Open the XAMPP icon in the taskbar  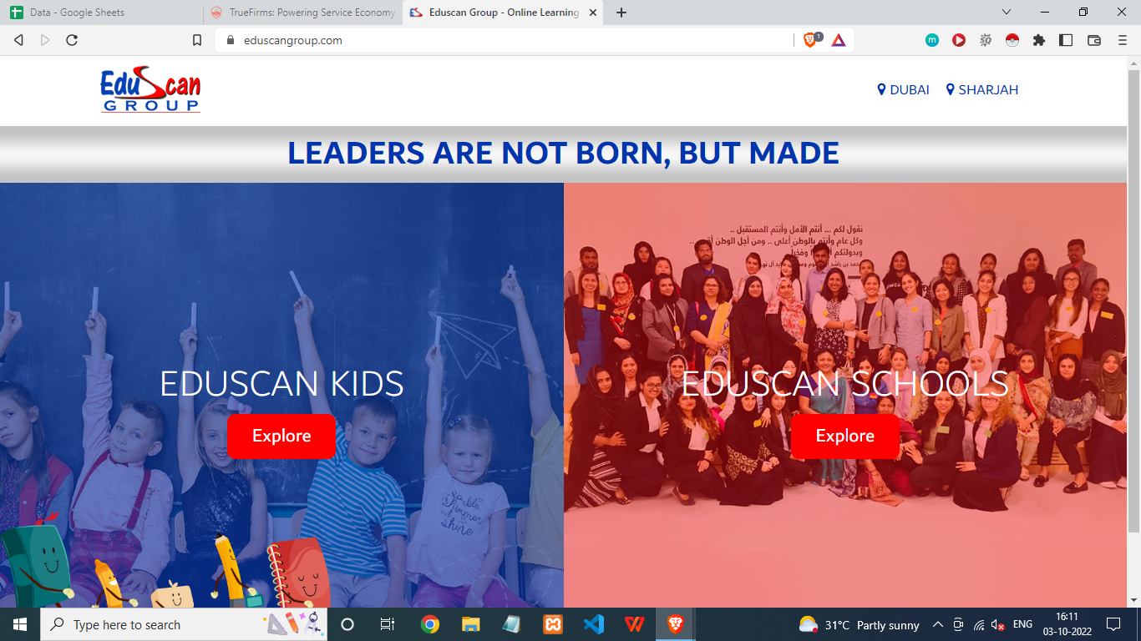[553, 624]
